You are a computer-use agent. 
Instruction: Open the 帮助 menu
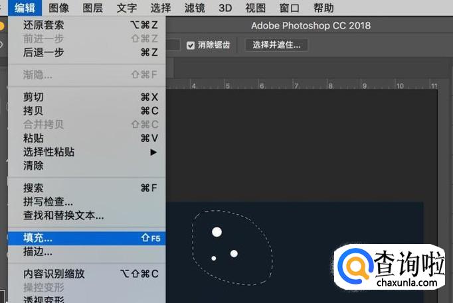tap(323, 8)
